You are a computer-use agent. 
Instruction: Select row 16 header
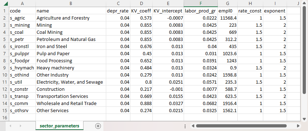click(x=5, y=117)
